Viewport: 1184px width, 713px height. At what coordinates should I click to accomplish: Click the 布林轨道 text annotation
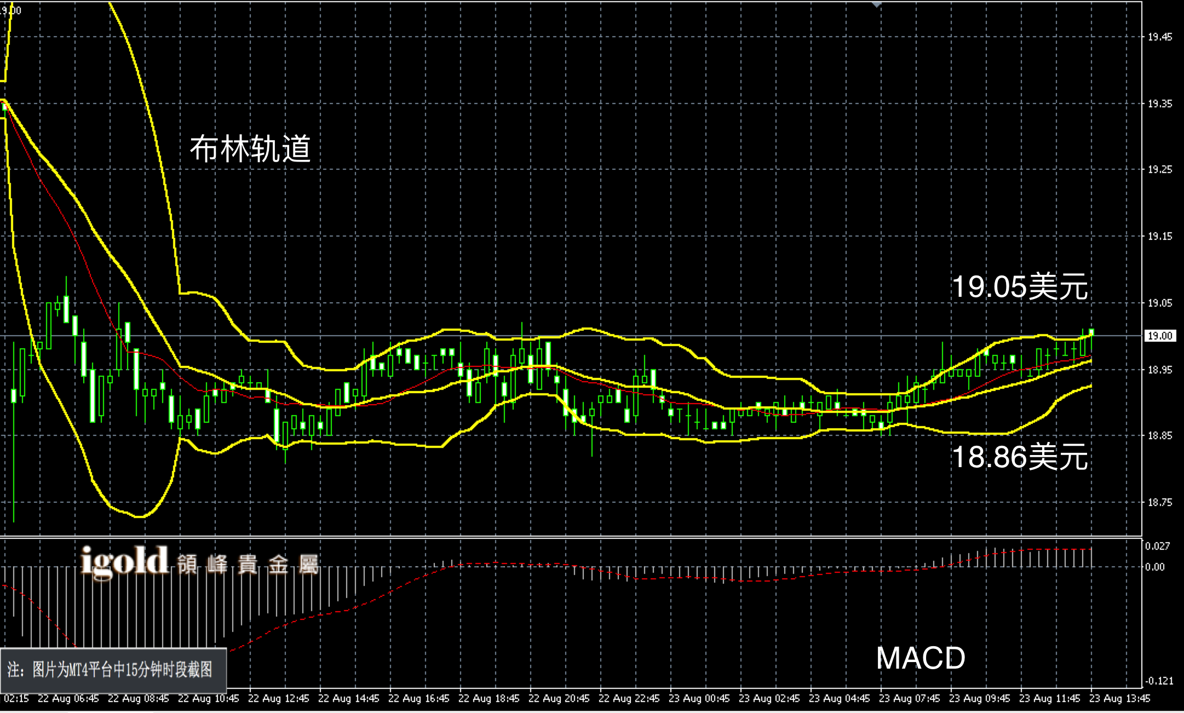point(250,149)
